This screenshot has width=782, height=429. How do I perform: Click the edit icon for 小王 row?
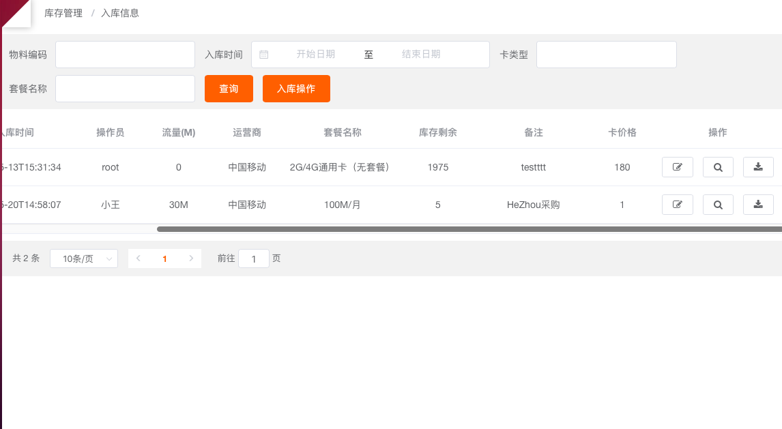point(677,205)
